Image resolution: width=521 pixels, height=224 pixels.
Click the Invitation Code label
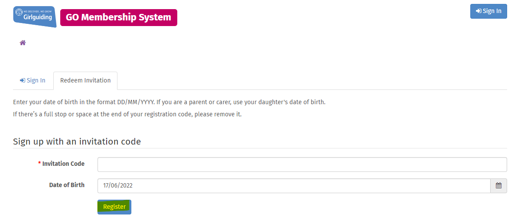point(64,164)
